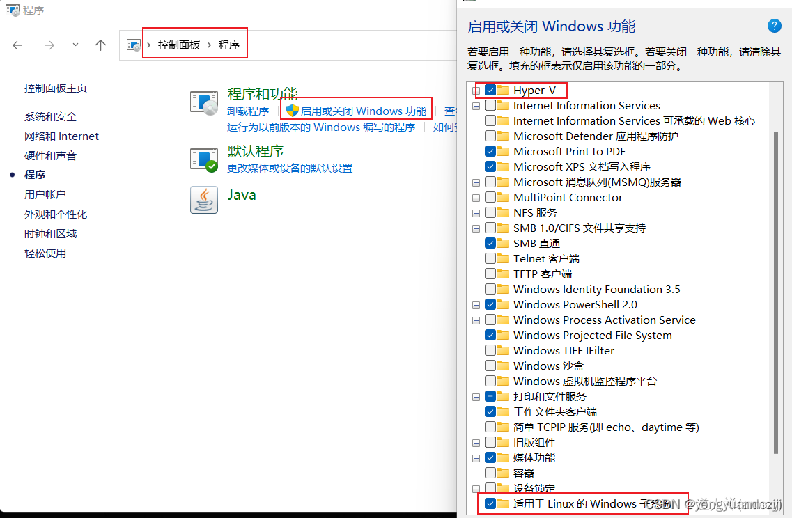
Task: Open the 程序和功能 heading link
Action: click(x=262, y=94)
